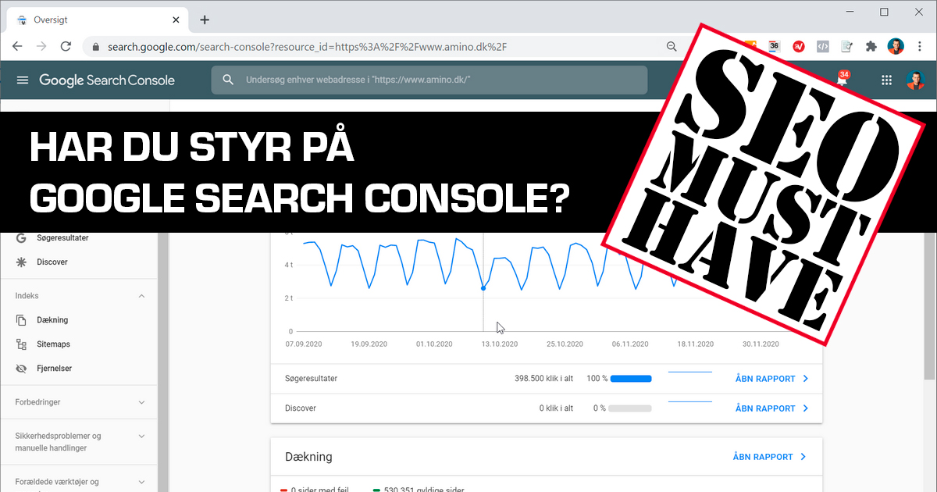The image size is (937, 492).
Task: Click the zoom magnifier in address bar
Action: click(x=672, y=47)
